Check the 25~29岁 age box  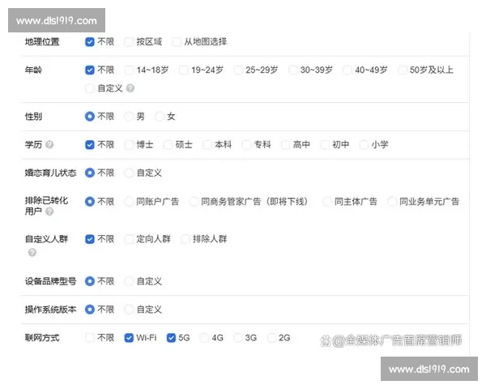point(238,71)
